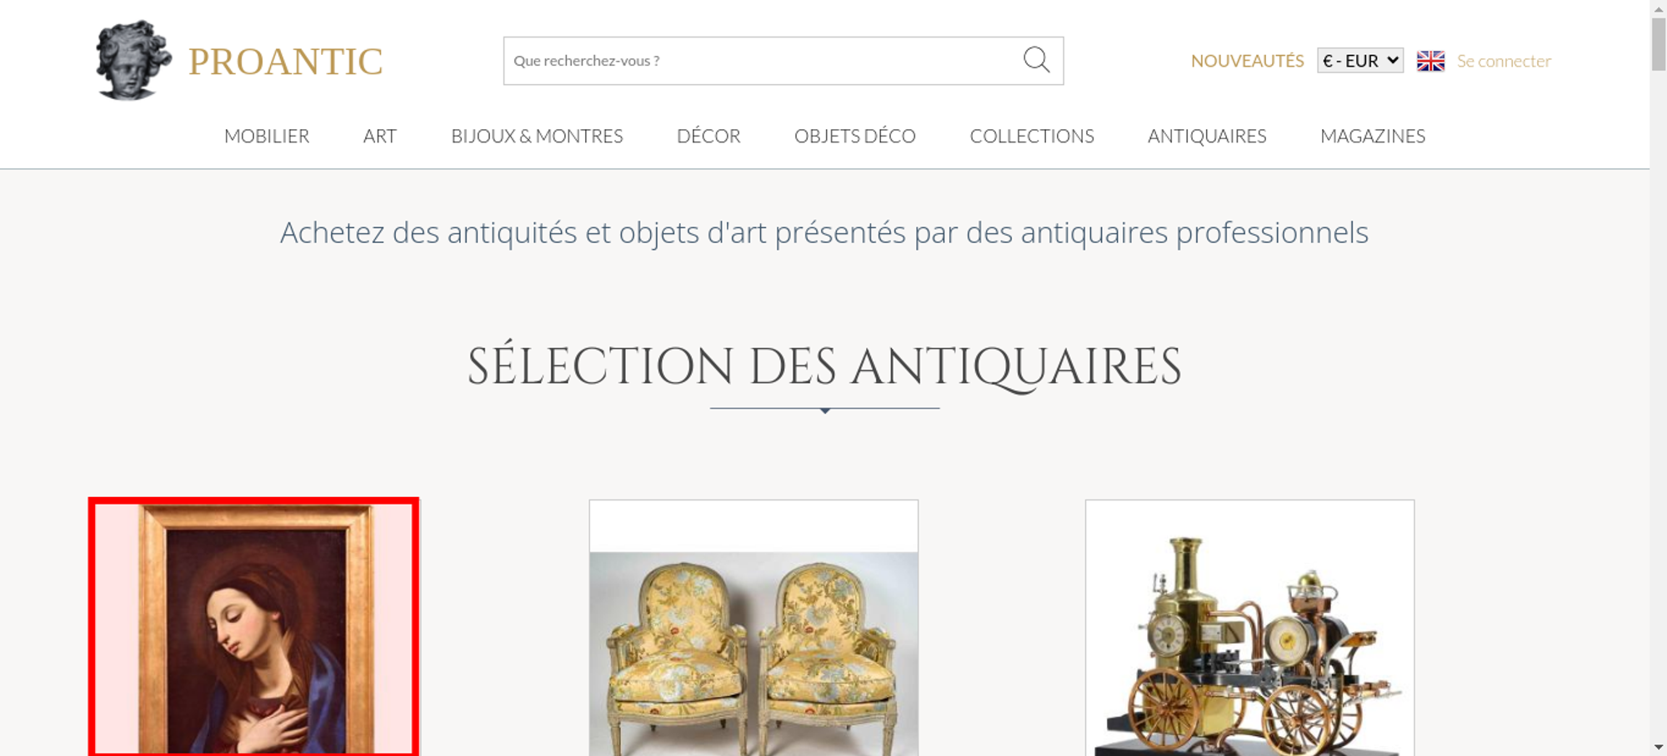Open the Bijoux & Montres menu
This screenshot has width=1667, height=756.
coord(537,136)
